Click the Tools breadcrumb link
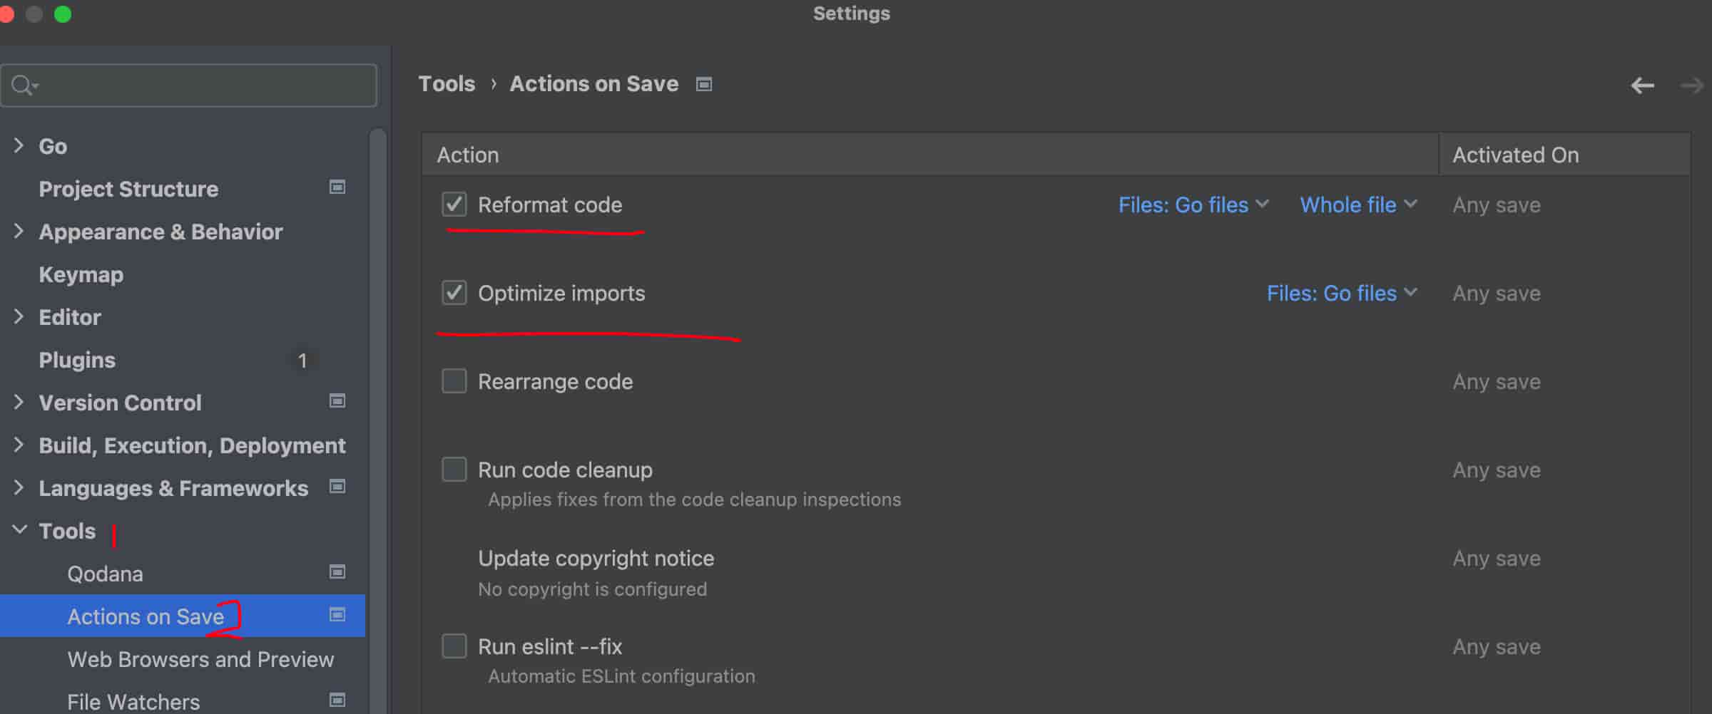 coord(447,84)
